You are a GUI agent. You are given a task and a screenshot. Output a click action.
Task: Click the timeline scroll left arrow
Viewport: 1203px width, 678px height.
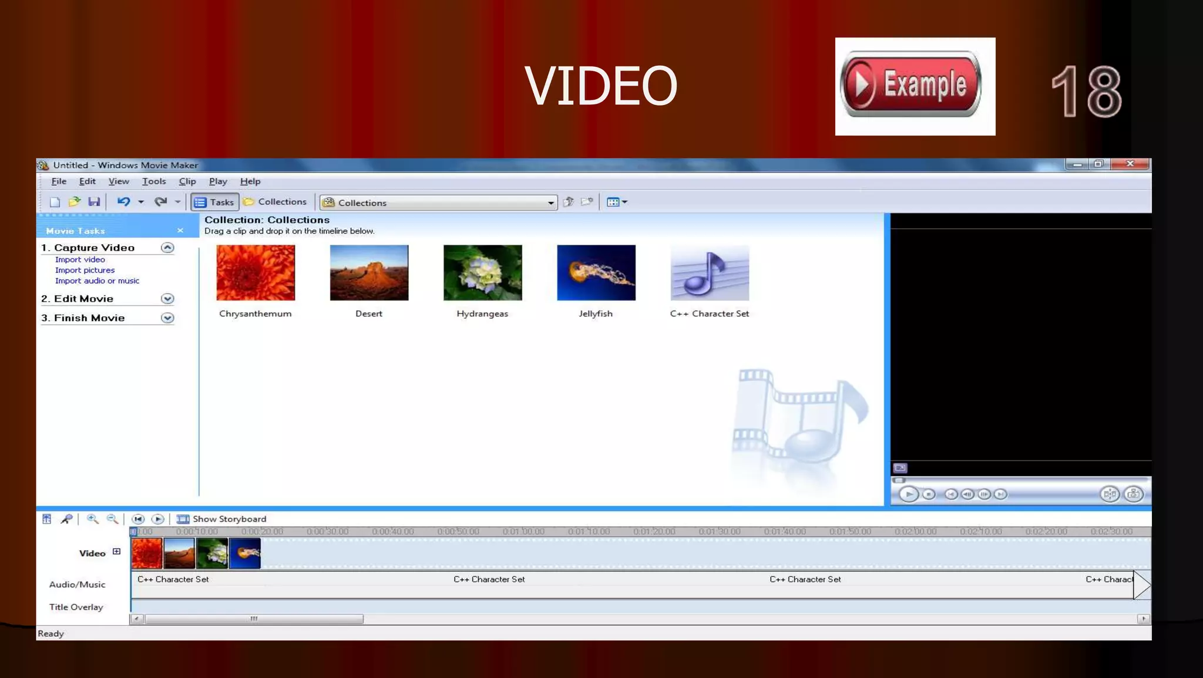click(x=136, y=619)
